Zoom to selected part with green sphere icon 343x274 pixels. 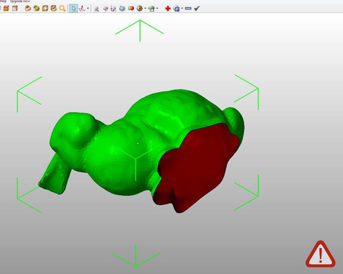[36, 9]
